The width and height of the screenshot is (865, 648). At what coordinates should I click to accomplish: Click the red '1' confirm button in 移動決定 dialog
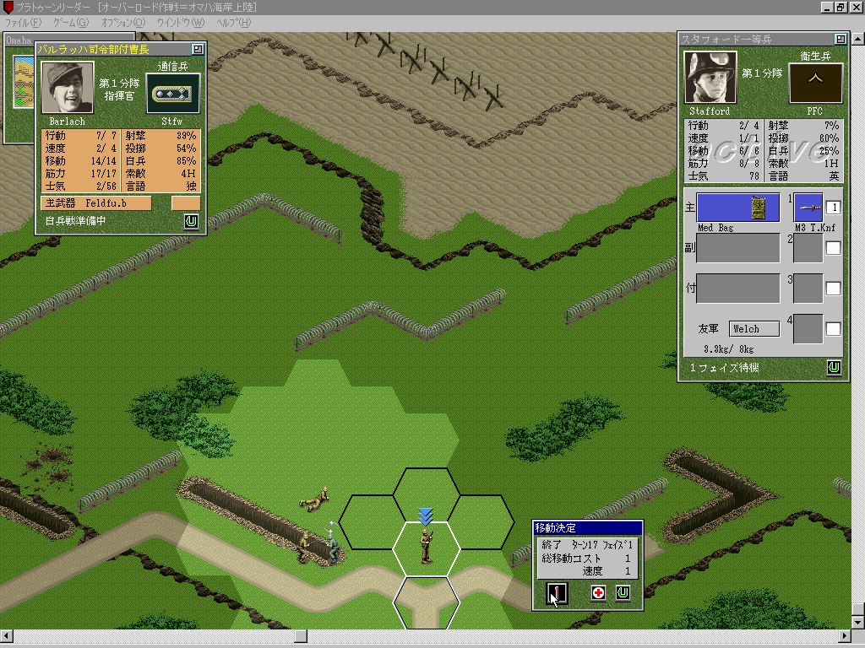click(x=556, y=593)
